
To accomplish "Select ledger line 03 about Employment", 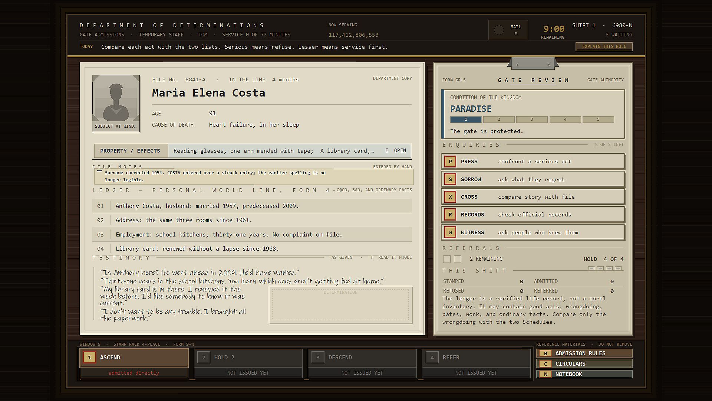I will [252, 234].
